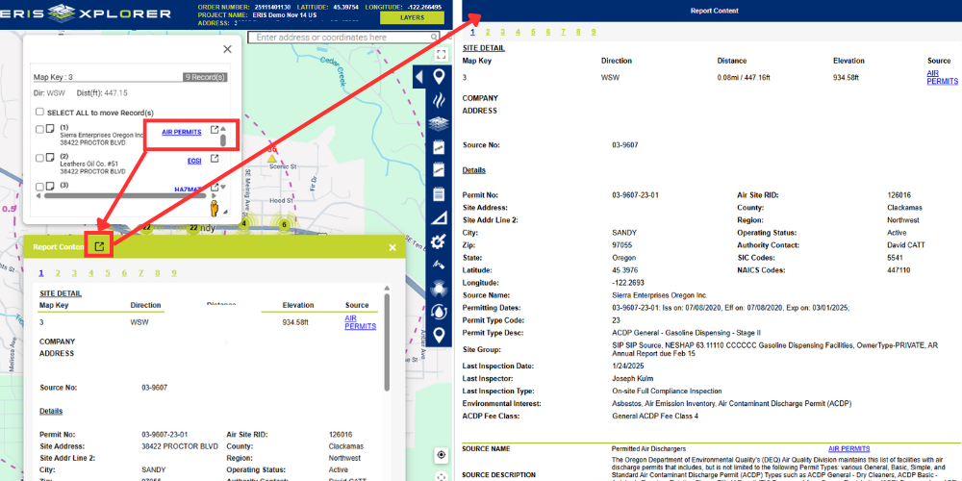Viewport: 962px width, 481px height.
Task: Click the stacked layers icon in sidebar
Action: (x=439, y=124)
